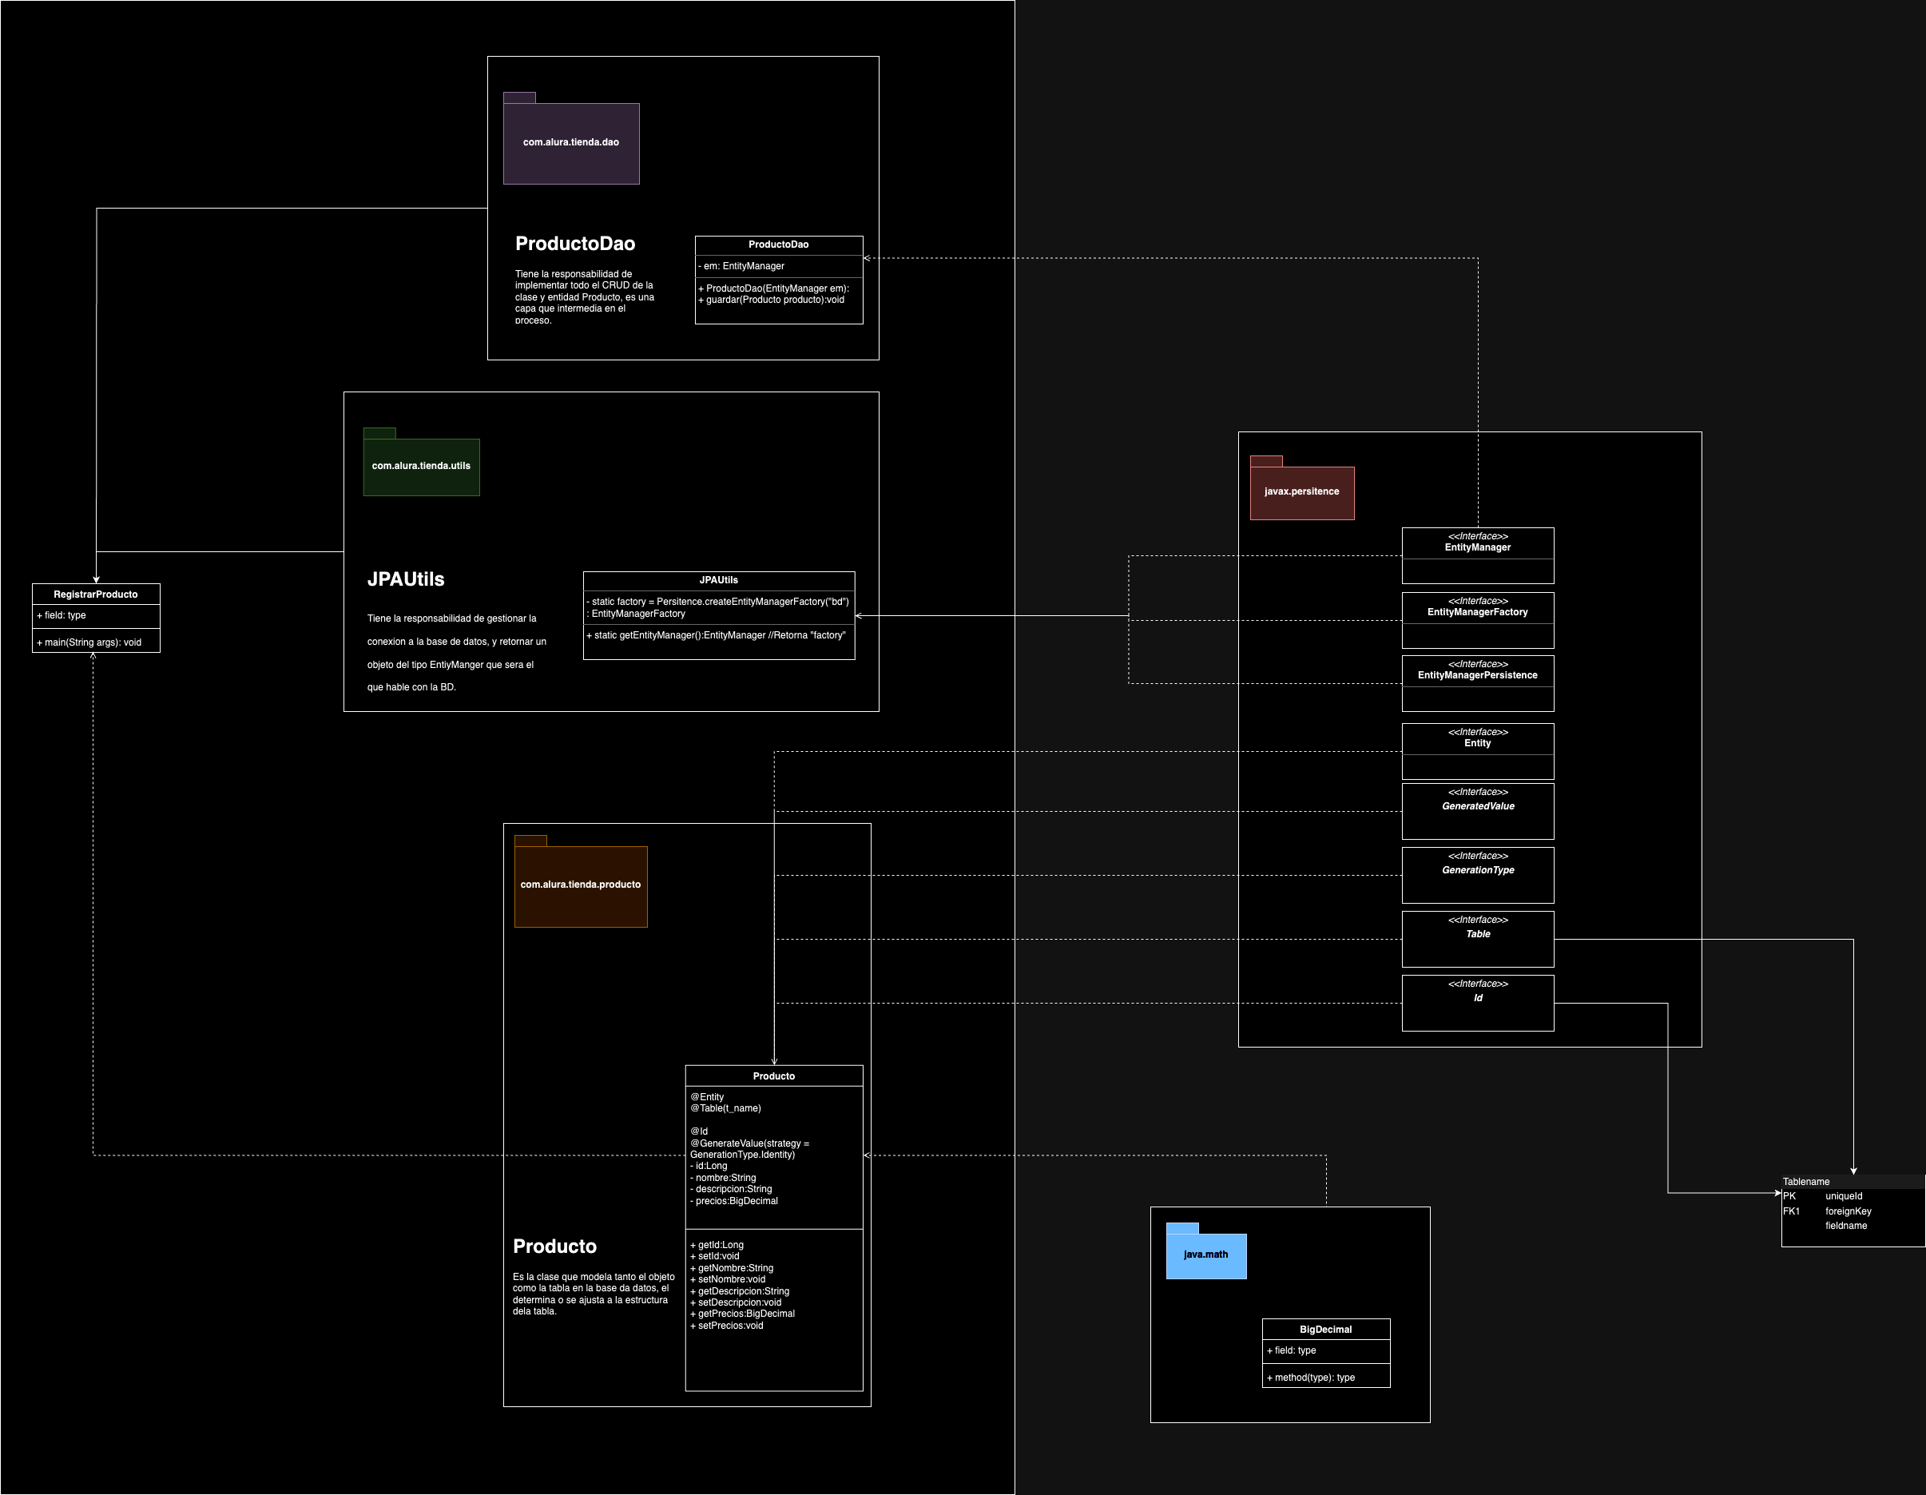Viewport: 1926px width, 1495px height.
Task: Select '@Table(t_name)' annotation line
Action: [x=726, y=1109]
